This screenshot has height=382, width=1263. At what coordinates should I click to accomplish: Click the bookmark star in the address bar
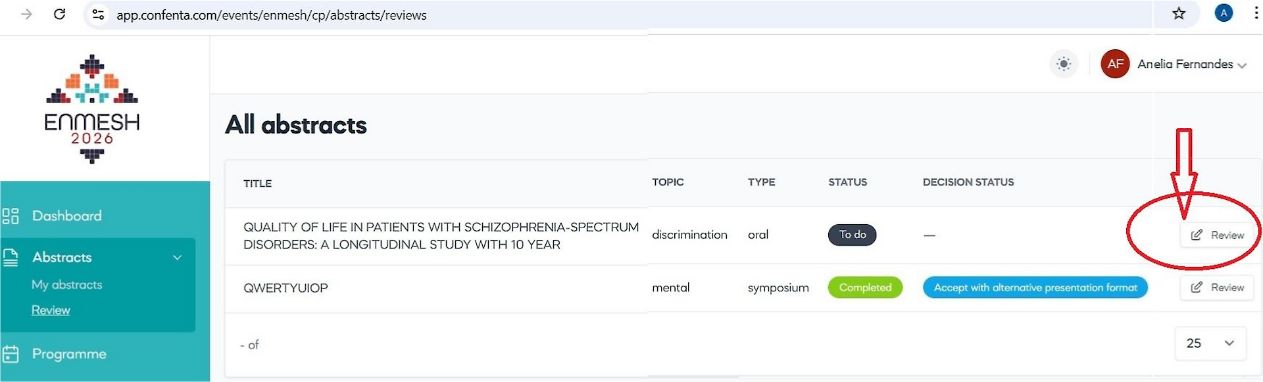point(1177,14)
